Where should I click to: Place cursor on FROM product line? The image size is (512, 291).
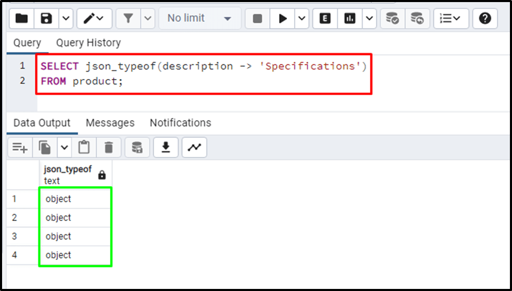[82, 81]
